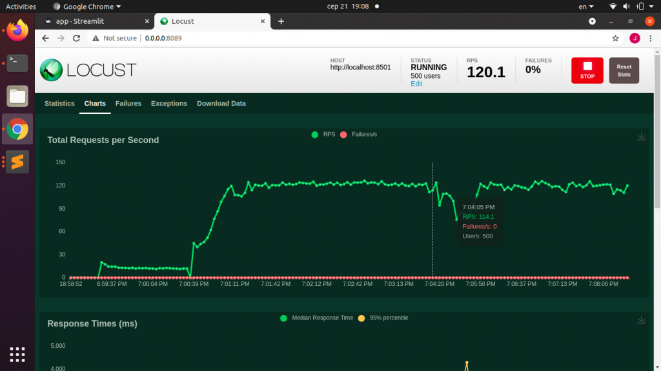Click the Not secure warning icon
The image size is (661, 371).
coord(96,38)
